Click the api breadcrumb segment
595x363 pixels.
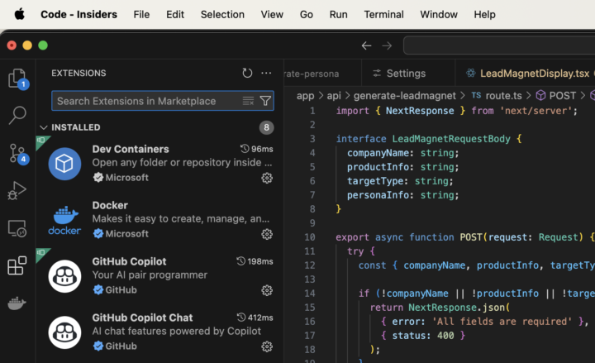click(x=334, y=96)
